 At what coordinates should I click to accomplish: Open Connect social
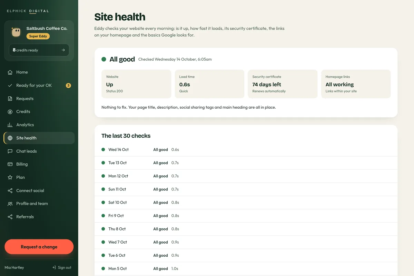pos(39,190)
